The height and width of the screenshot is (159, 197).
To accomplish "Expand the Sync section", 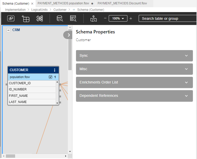I will tap(134, 56).
